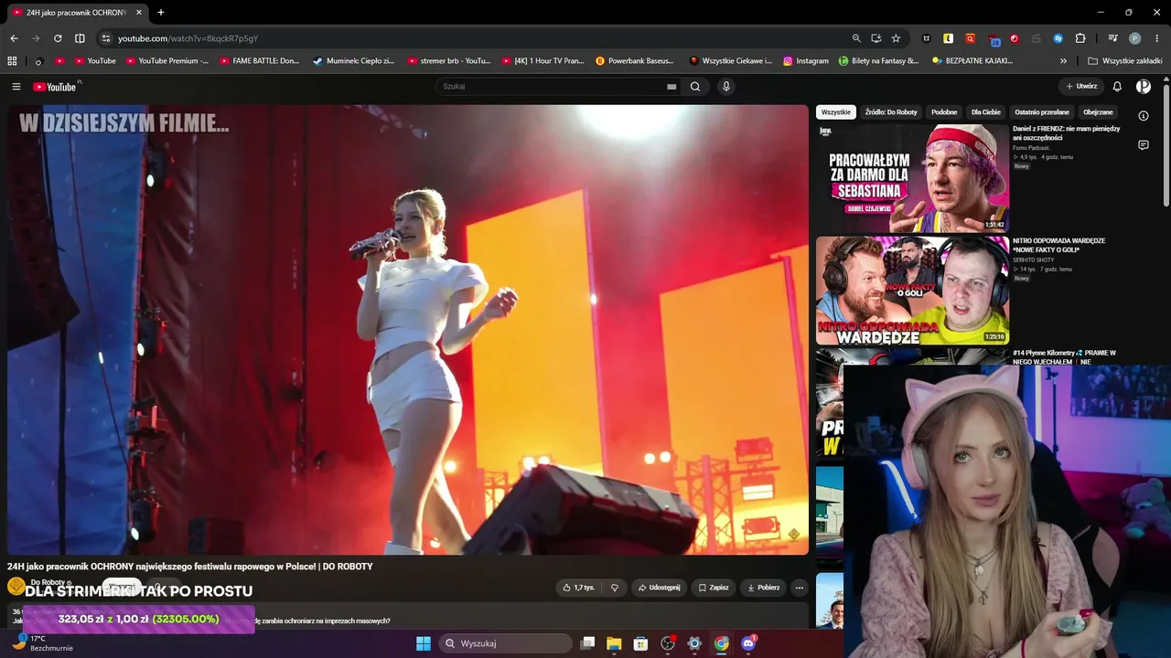Select the Wszystkie filter chip

coord(836,112)
